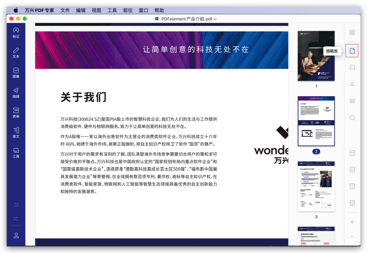Open the Apple menu
This screenshot has width=367, height=253.
16,10
